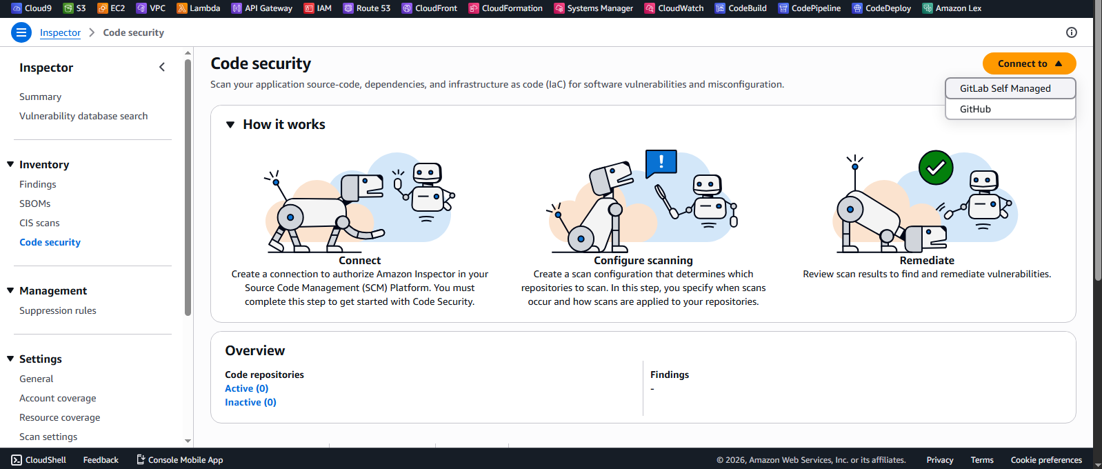Image resolution: width=1102 pixels, height=469 pixels.
Task: Open CIS scans in the sidebar
Action: point(39,223)
